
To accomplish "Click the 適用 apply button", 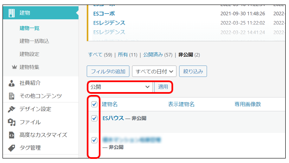I will point(163,87).
